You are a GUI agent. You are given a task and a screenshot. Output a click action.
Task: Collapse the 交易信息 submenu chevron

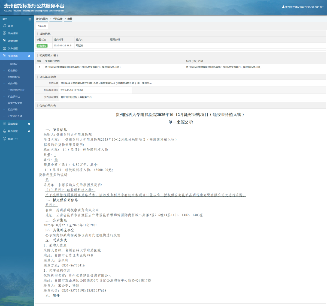click(x=30, y=56)
